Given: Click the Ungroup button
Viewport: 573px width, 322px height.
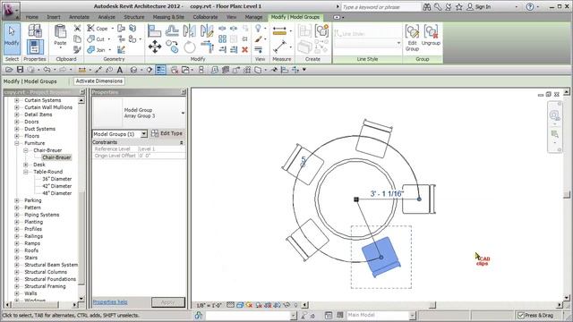Looking at the screenshot, I should coord(431,36).
